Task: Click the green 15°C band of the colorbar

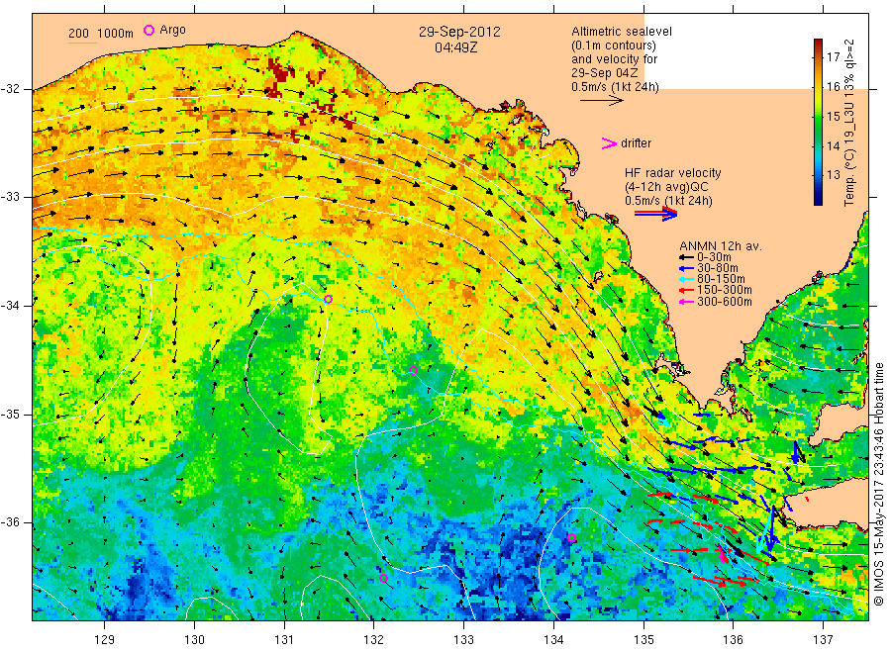Action: [x=819, y=117]
